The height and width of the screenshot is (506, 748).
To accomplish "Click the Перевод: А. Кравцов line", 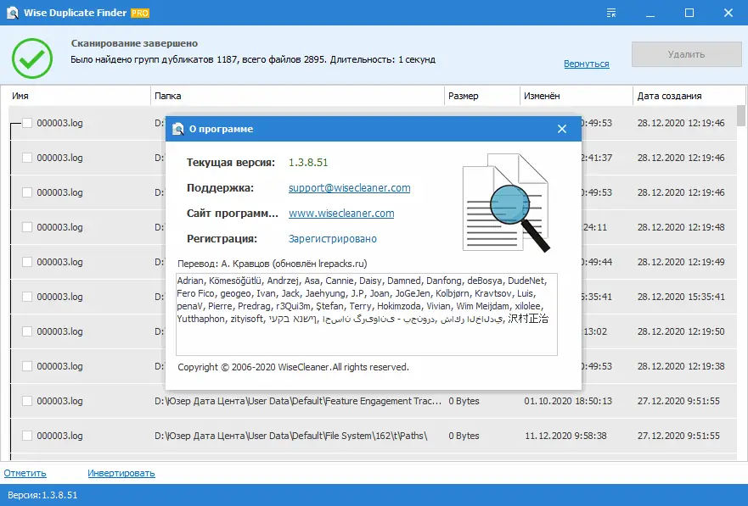I will click(x=273, y=264).
